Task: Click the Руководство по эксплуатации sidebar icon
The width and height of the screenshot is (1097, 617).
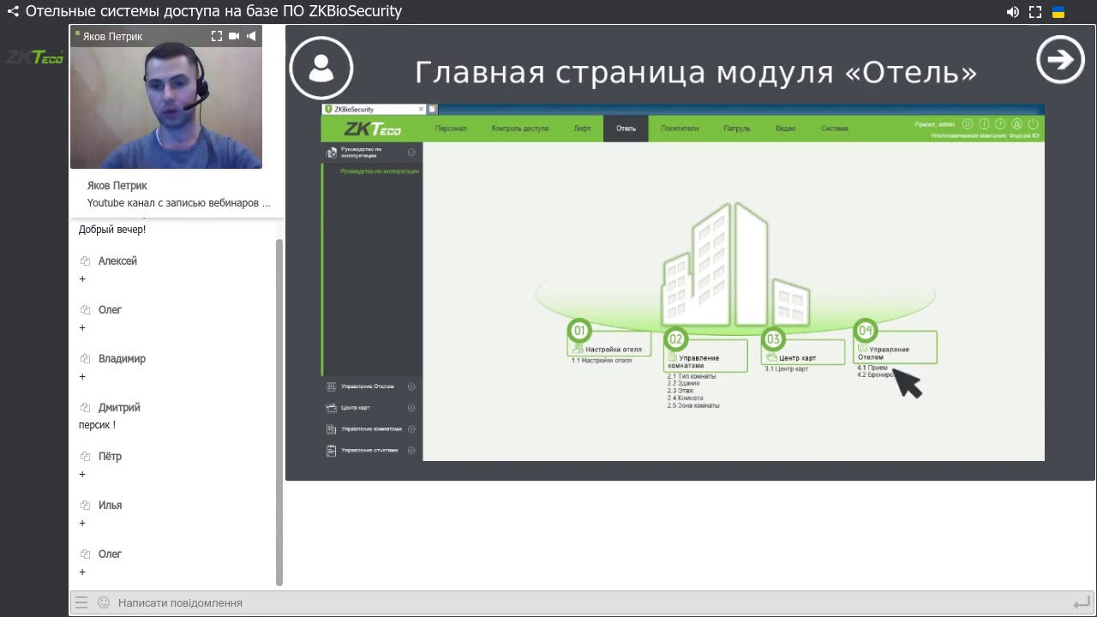Action: 332,153
